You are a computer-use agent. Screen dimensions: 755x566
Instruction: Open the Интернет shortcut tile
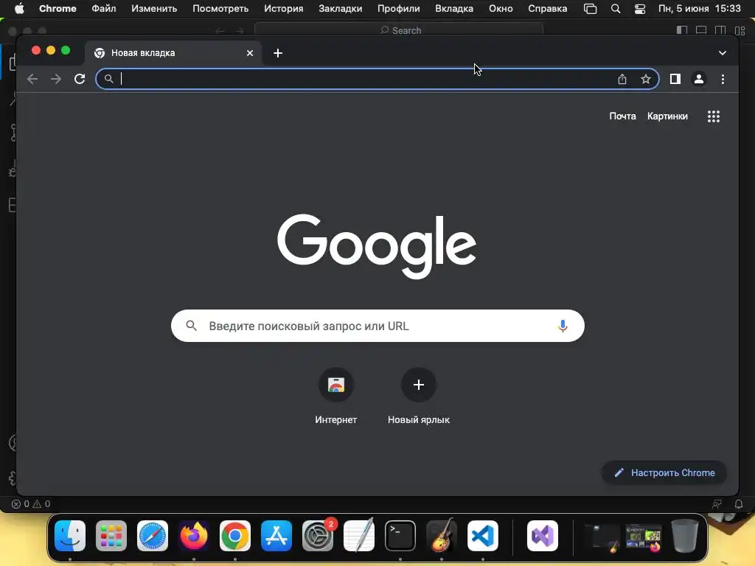(336, 396)
